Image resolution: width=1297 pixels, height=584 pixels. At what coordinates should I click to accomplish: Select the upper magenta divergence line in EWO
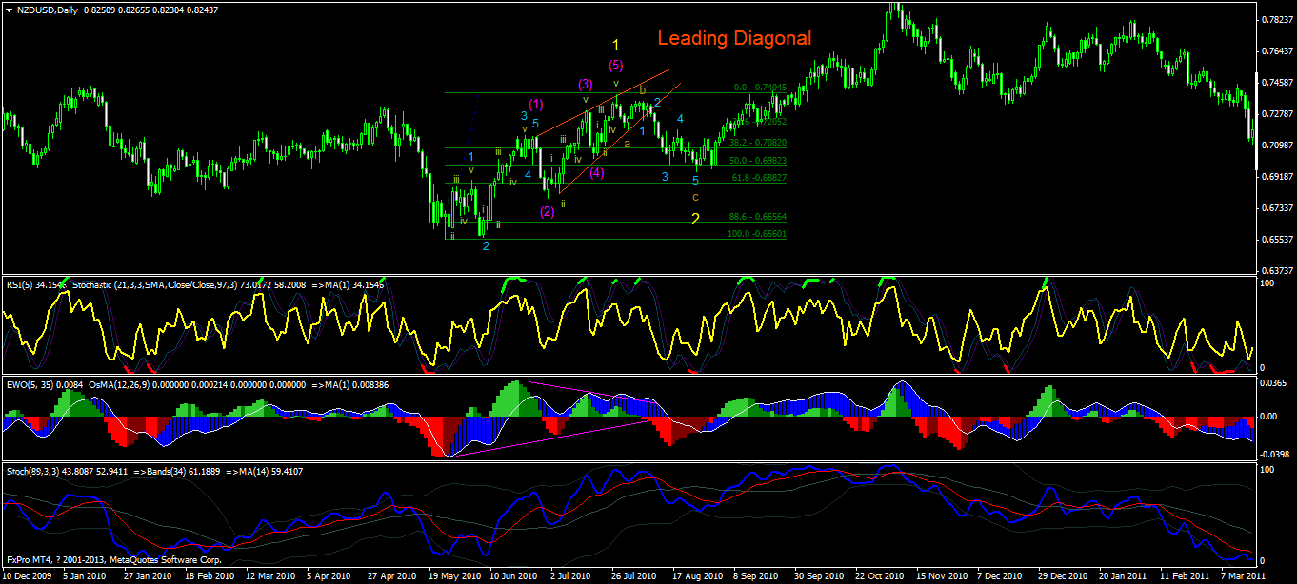[x=591, y=395]
